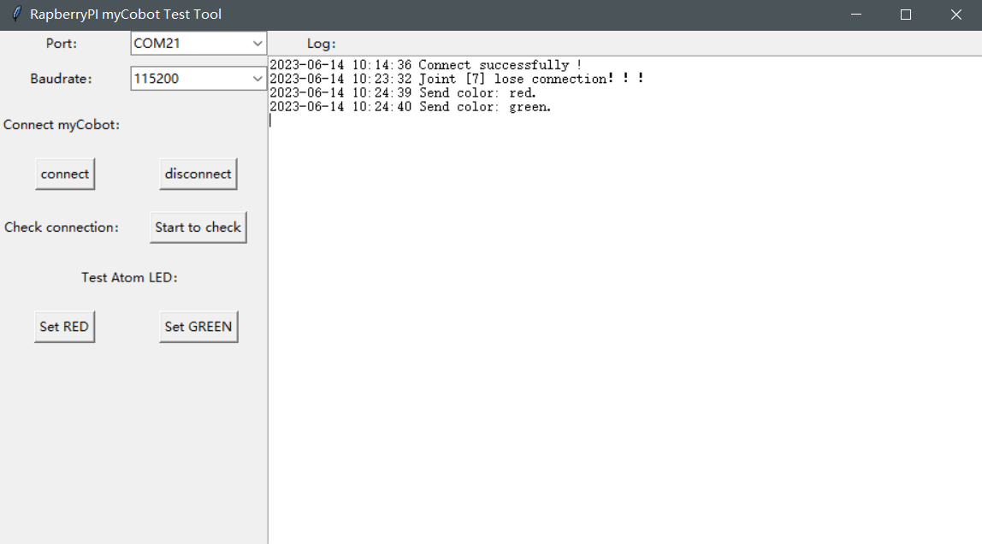This screenshot has height=544, width=982.
Task: Close the myCobot Test Tool window
Action: click(955, 15)
